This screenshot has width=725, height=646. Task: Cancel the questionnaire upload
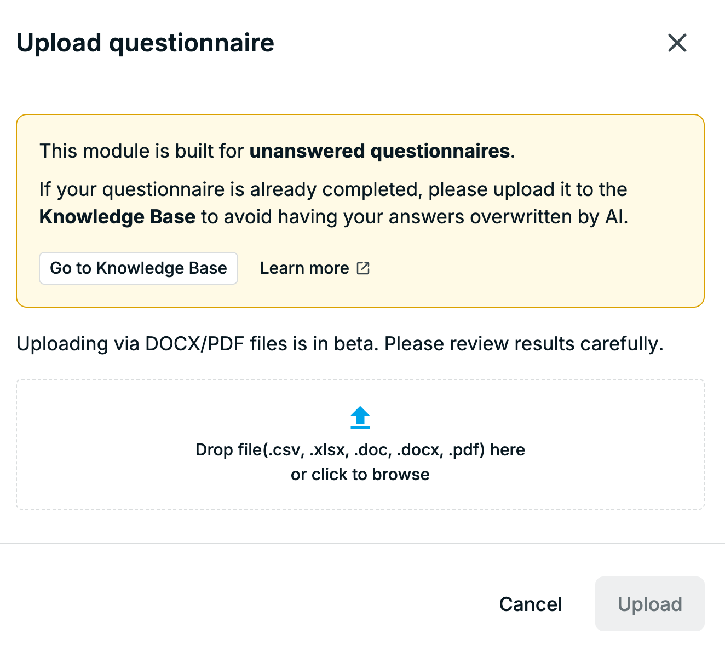(531, 604)
